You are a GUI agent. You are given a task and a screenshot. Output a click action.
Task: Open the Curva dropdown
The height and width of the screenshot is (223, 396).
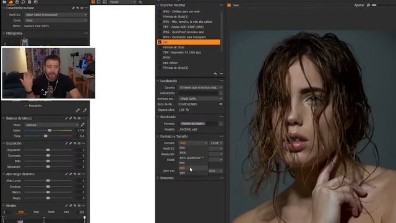[x=56, y=20]
